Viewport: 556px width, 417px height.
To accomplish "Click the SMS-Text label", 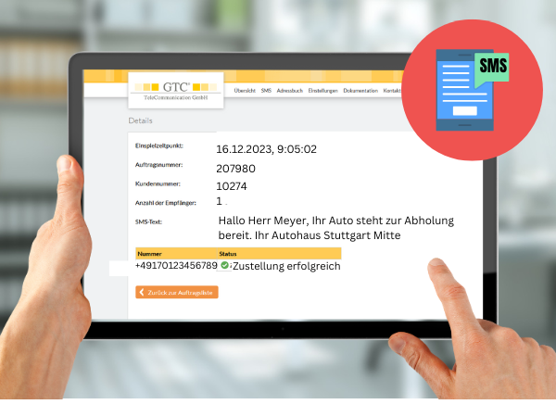I will point(148,222).
